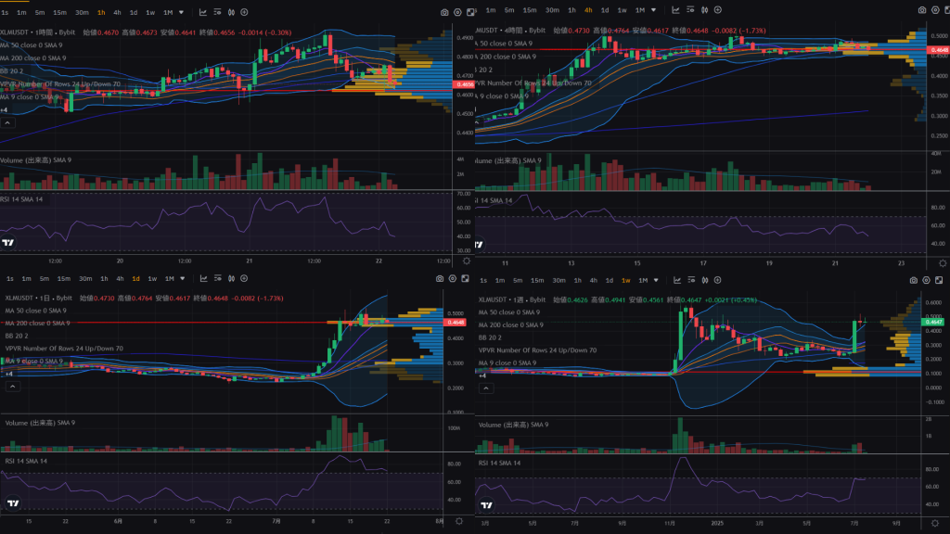
Task: Open time-axis gear settings in the 4-hour panel
Action: (x=943, y=263)
